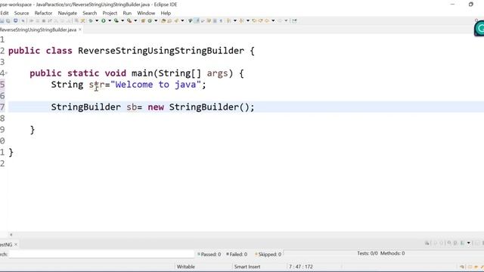Open the Source menu
Screen dimensions: 484x272
(x=21, y=13)
